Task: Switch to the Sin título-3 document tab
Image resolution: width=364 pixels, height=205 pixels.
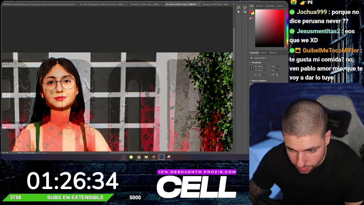Action: click(145, 4)
